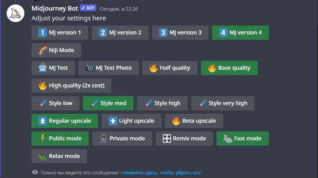Click the text 'Adjust your settings here'
Image resolution: width=318 pixels, height=178 pixels.
(x=69, y=18)
